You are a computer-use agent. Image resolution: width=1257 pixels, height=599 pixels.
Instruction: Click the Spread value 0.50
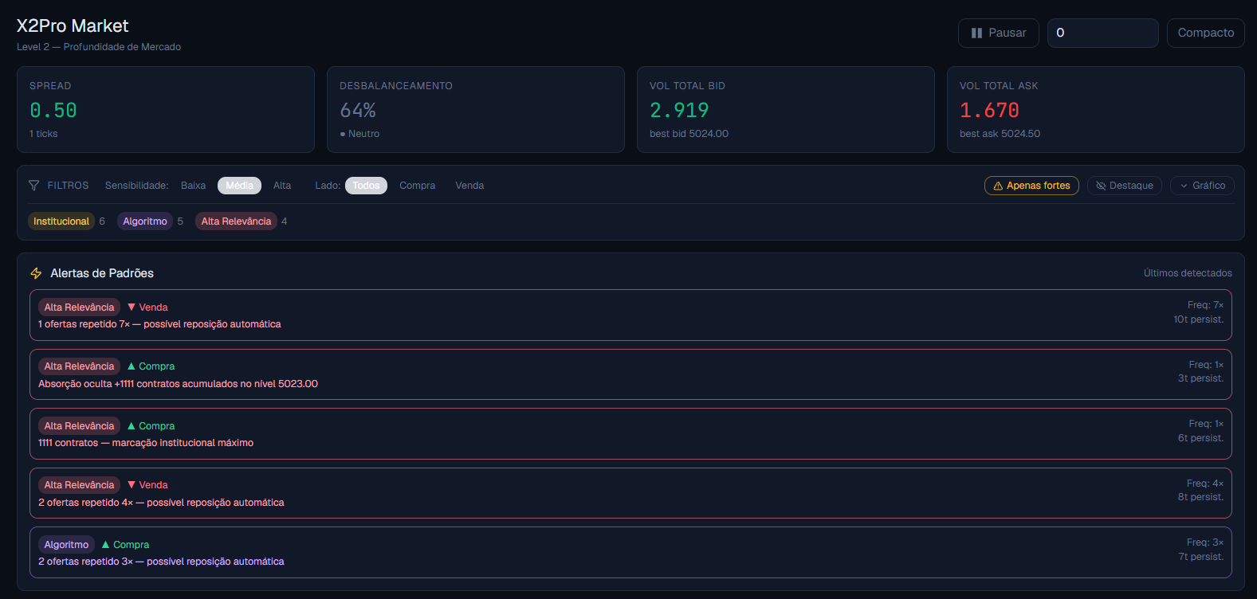pyautogui.click(x=53, y=111)
